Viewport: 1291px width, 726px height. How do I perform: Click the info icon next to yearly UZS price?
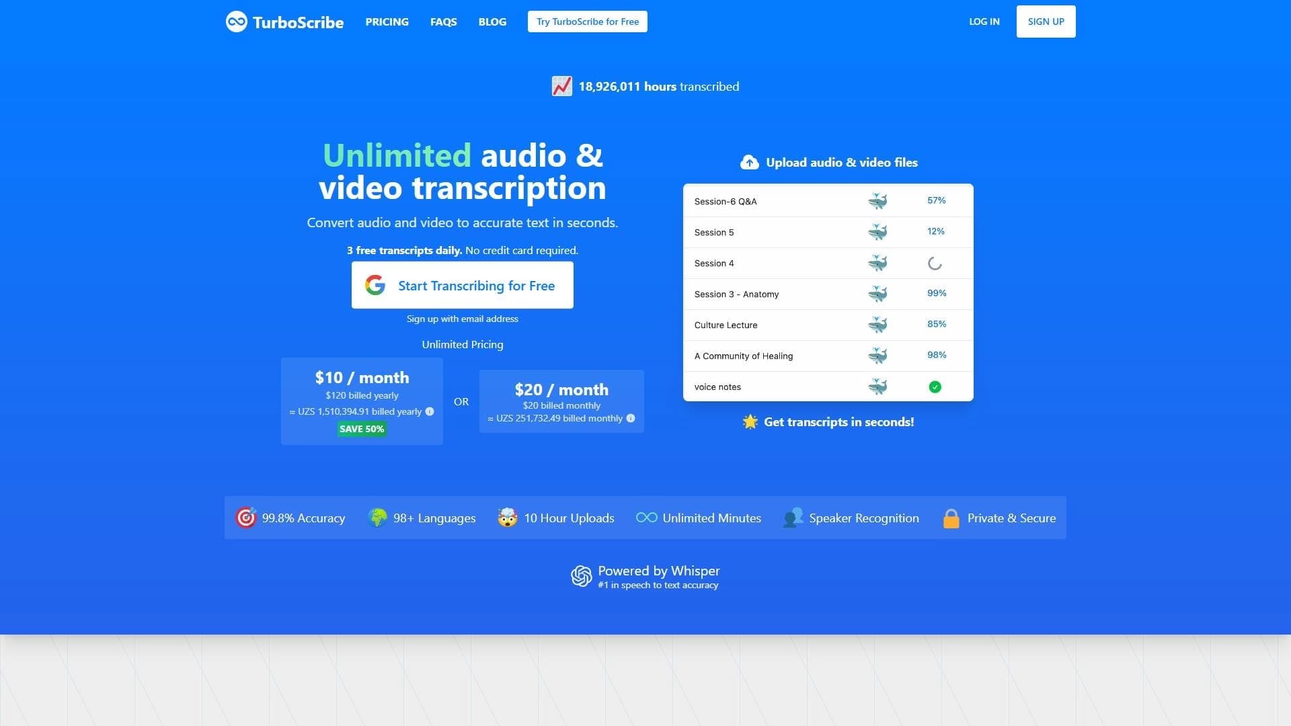coord(430,411)
